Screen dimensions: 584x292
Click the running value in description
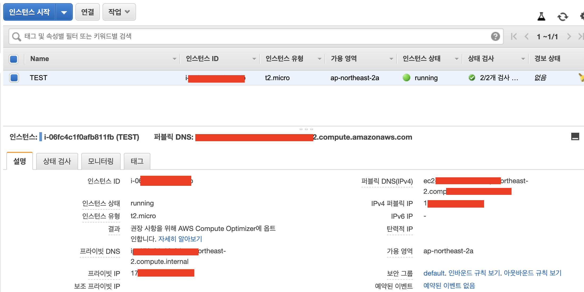142,203
